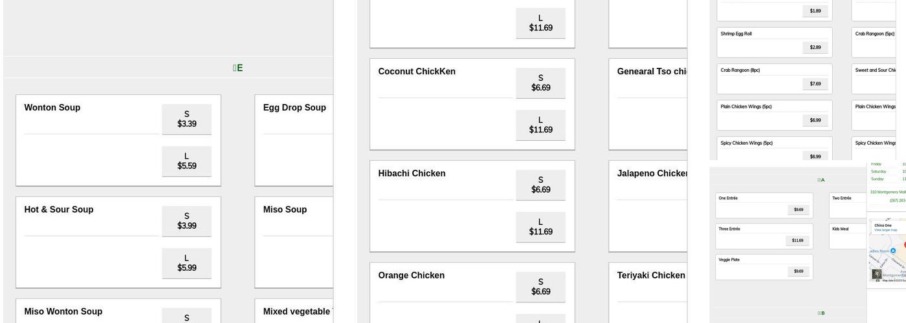This screenshot has width=906, height=323.
Task: Select large Wonton Soup for $5.59
Action: point(186,161)
